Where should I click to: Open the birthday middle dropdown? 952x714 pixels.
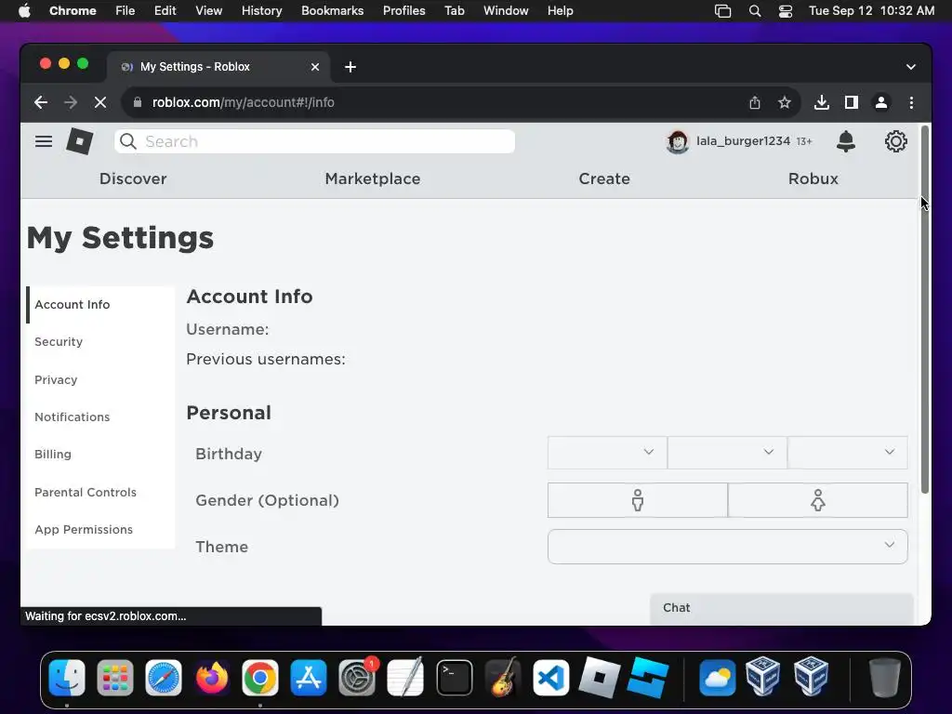click(727, 453)
